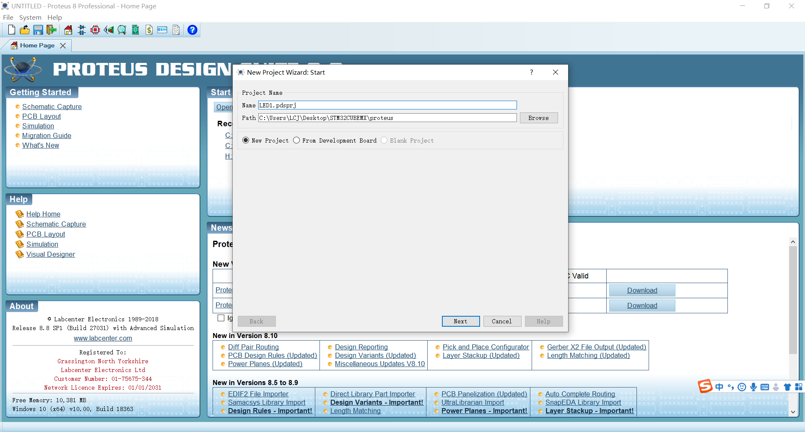This screenshot has height=432, width=805.
Task: Open the 3D Visualizer eye icon
Action: [x=109, y=30]
